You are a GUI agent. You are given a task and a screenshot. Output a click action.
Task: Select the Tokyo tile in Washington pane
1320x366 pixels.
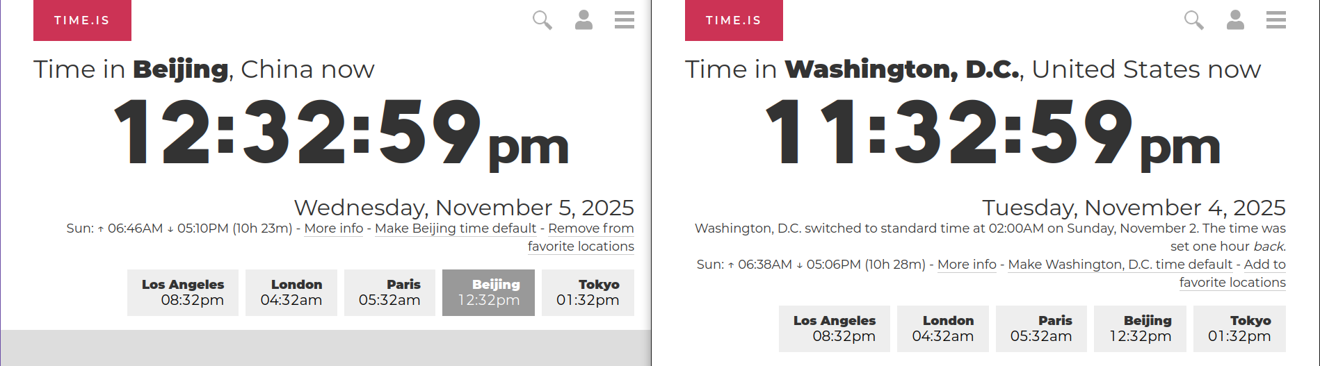pos(1239,328)
